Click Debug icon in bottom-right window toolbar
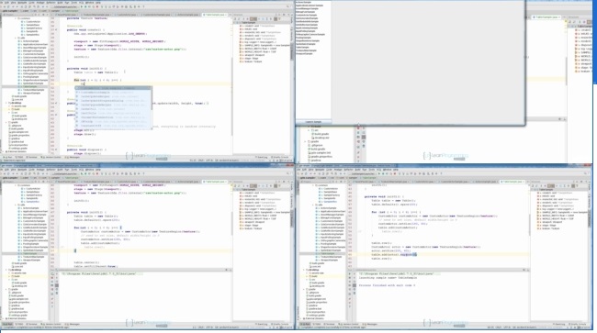 tap(383, 173)
